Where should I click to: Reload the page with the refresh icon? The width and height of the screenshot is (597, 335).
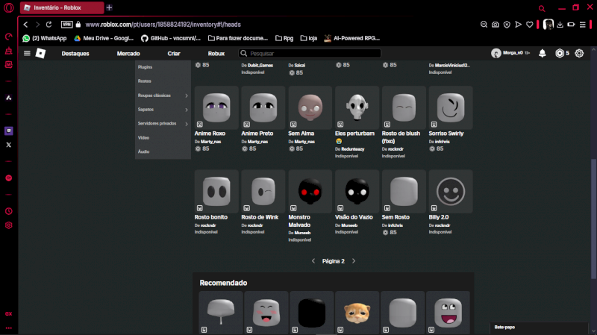coord(49,25)
